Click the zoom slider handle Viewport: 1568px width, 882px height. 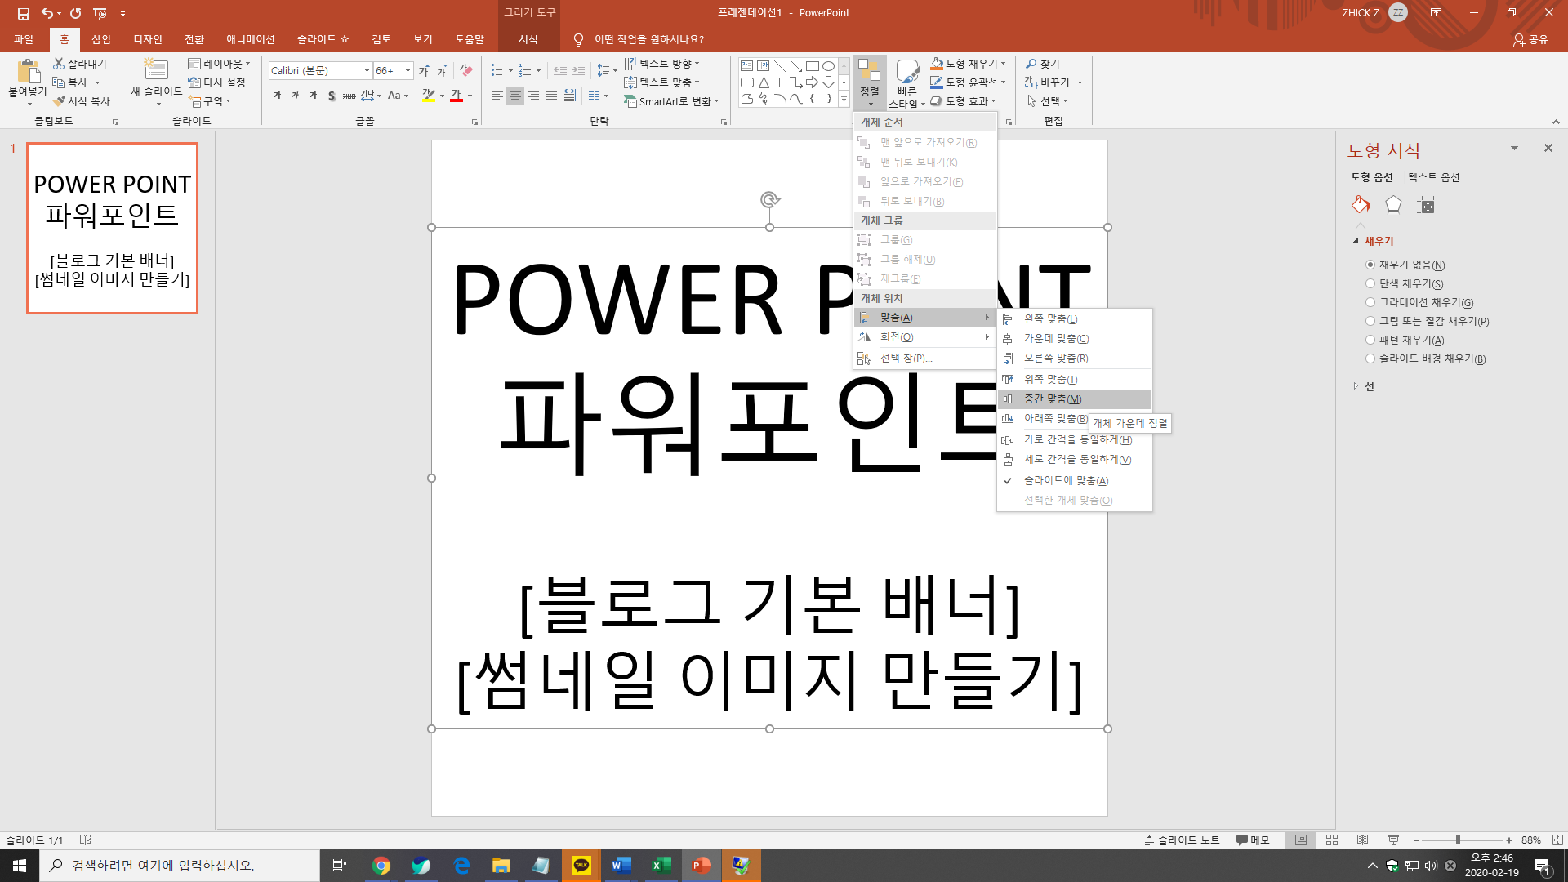tap(1458, 840)
